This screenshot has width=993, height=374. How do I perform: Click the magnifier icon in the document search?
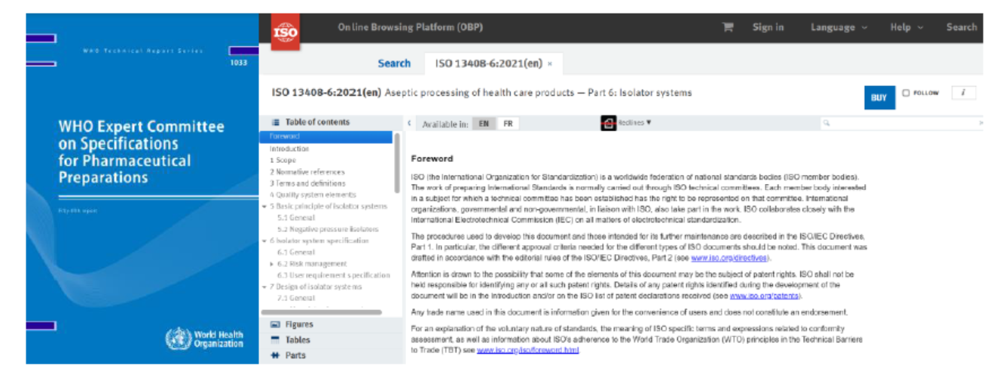point(826,123)
